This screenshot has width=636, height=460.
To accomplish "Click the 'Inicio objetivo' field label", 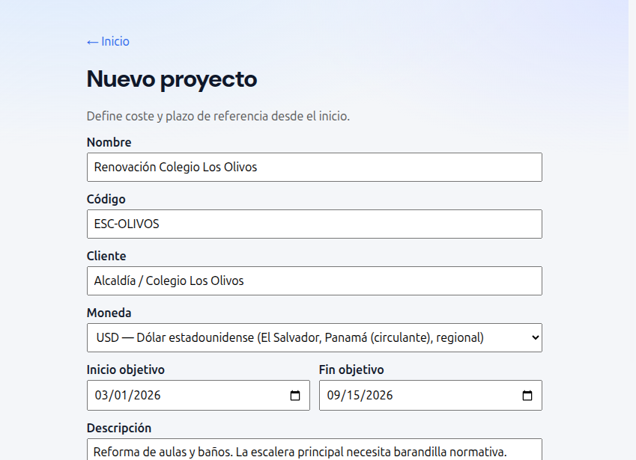I will coord(126,369).
